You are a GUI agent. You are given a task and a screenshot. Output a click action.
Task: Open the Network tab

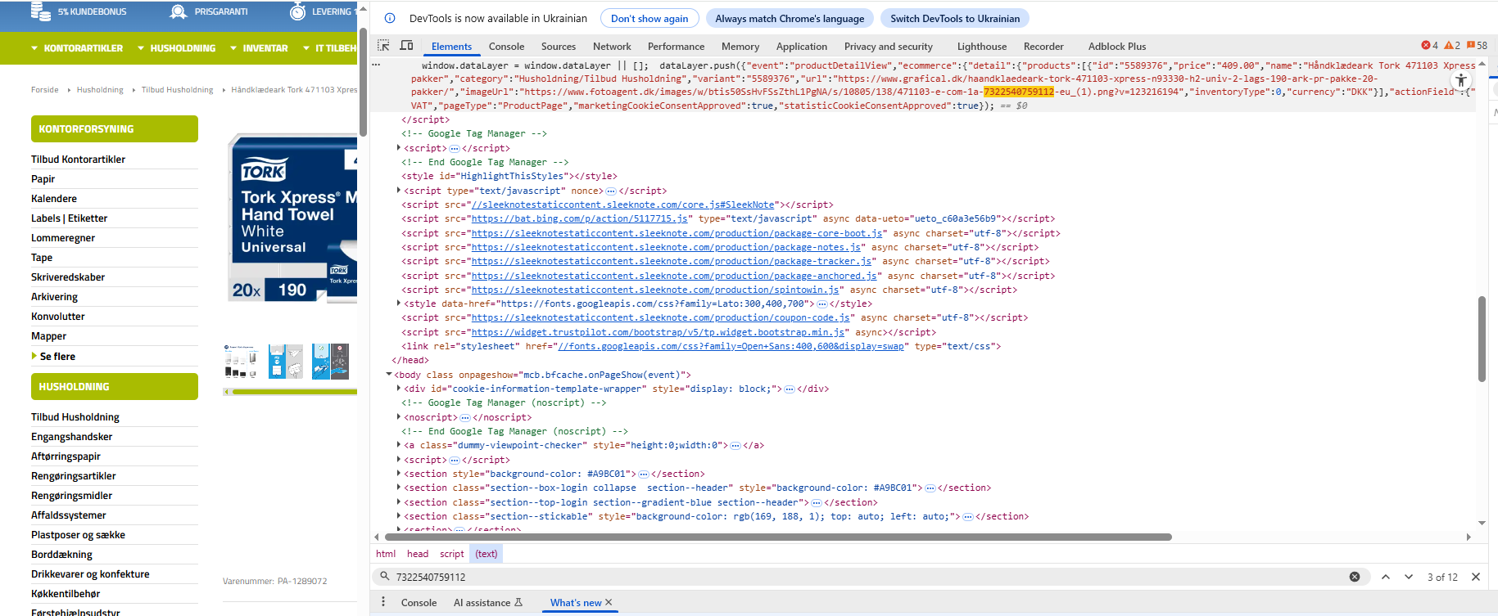pyautogui.click(x=612, y=47)
